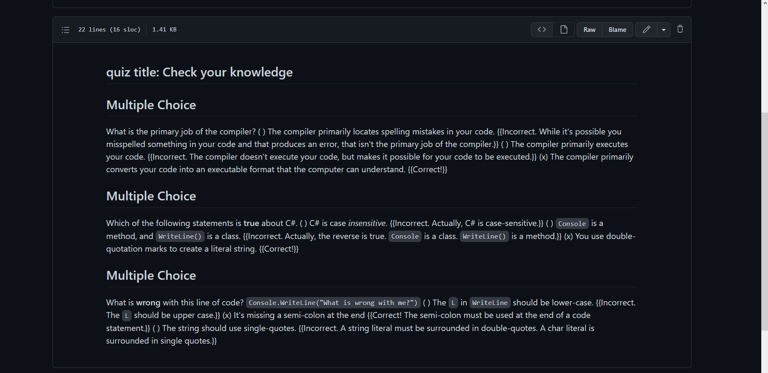Select the "quiz title: Check your knowledge" heading
768x373 pixels.
199,72
